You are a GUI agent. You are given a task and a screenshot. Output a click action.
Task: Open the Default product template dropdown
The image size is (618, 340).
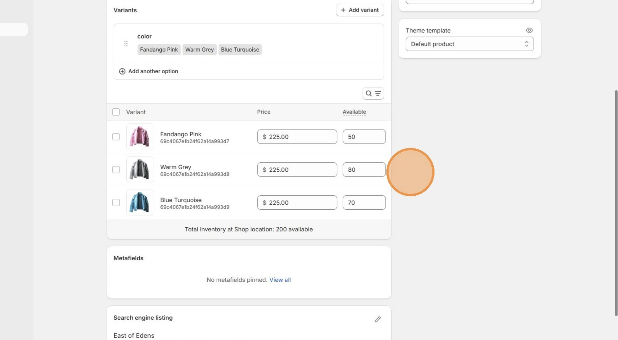[470, 44]
